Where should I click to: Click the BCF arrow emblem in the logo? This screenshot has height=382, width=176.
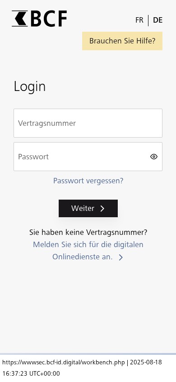coord(20,19)
